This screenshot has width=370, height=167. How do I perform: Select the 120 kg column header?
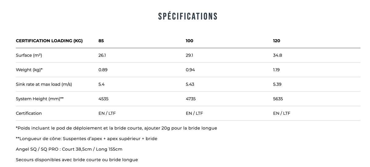click(x=276, y=41)
